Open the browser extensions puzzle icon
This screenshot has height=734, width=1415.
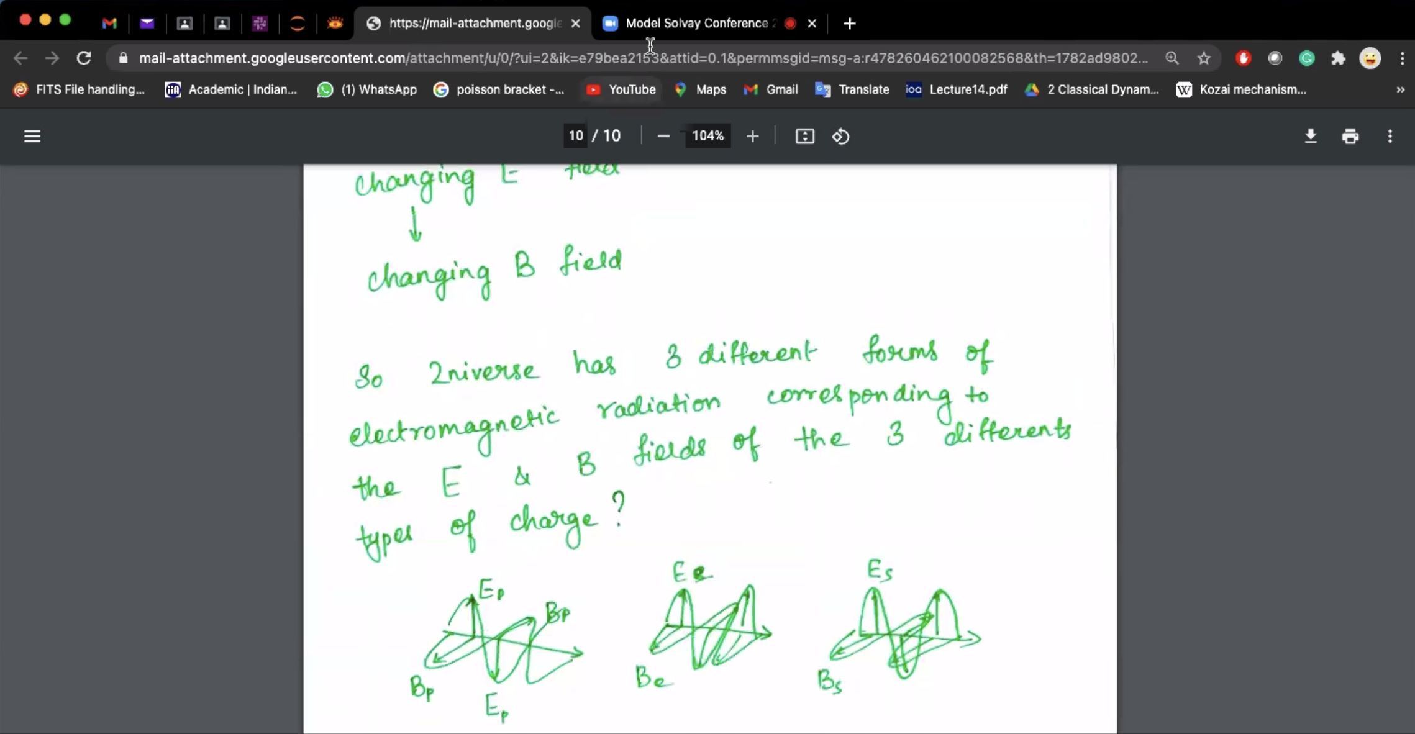pos(1338,58)
